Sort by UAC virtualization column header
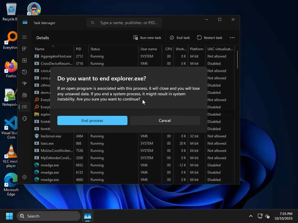Viewport: 298px width, 223px height. coord(220,49)
